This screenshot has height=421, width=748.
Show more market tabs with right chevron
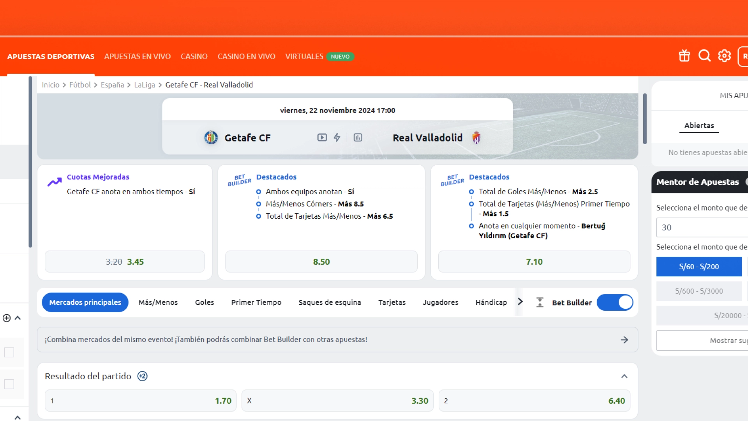pyautogui.click(x=520, y=302)
